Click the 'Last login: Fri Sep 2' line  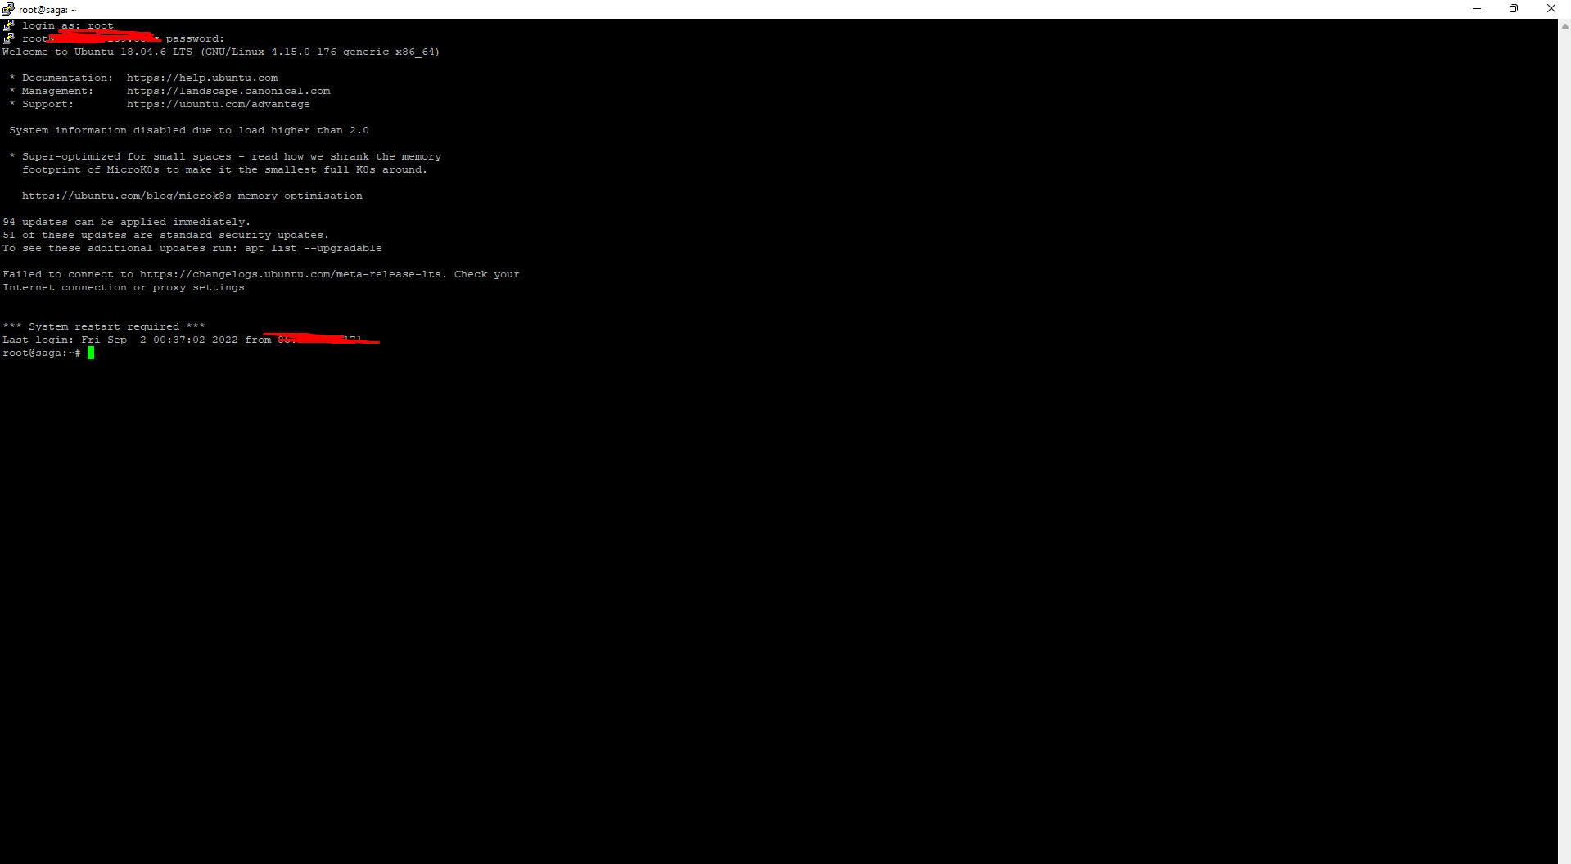pyautogui.click(x=191, y=340)
